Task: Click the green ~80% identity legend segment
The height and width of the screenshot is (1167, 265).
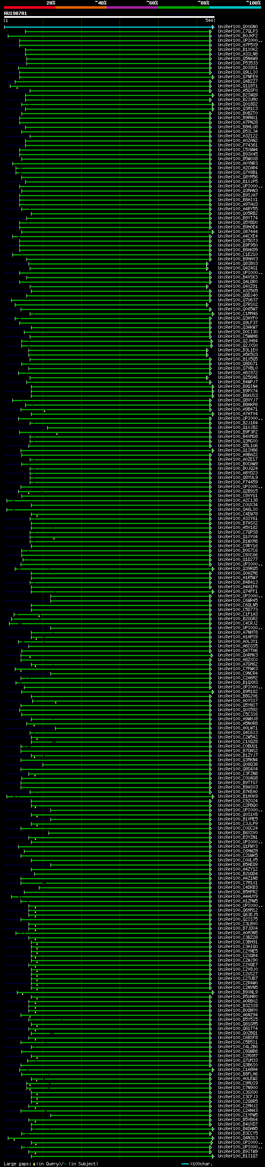Action: [184, 8]
